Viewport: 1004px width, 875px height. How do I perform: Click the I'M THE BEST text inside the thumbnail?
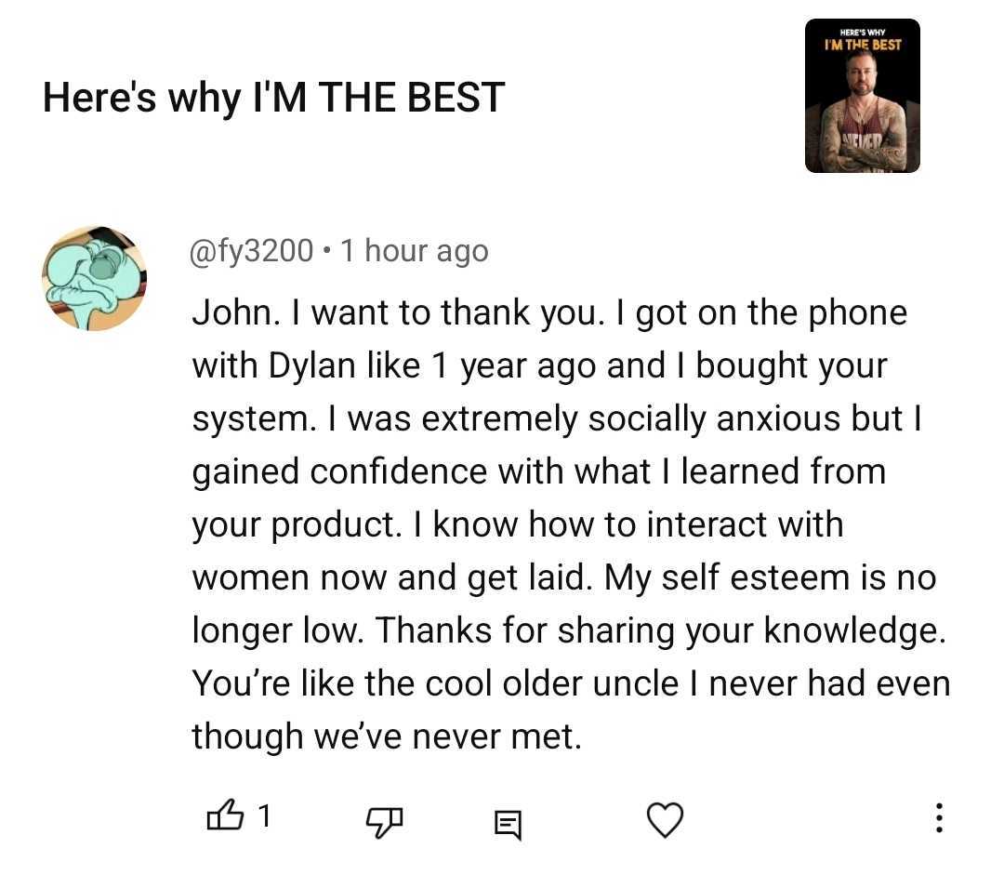point(863,45)
